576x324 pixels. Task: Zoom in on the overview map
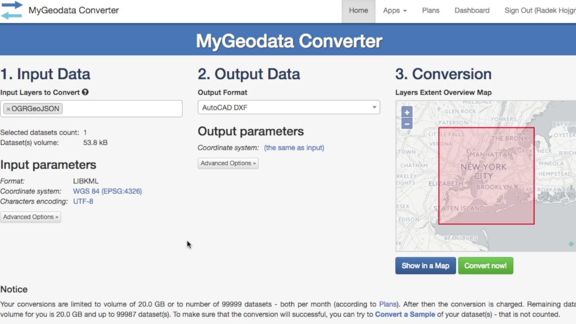coord(407,112)
